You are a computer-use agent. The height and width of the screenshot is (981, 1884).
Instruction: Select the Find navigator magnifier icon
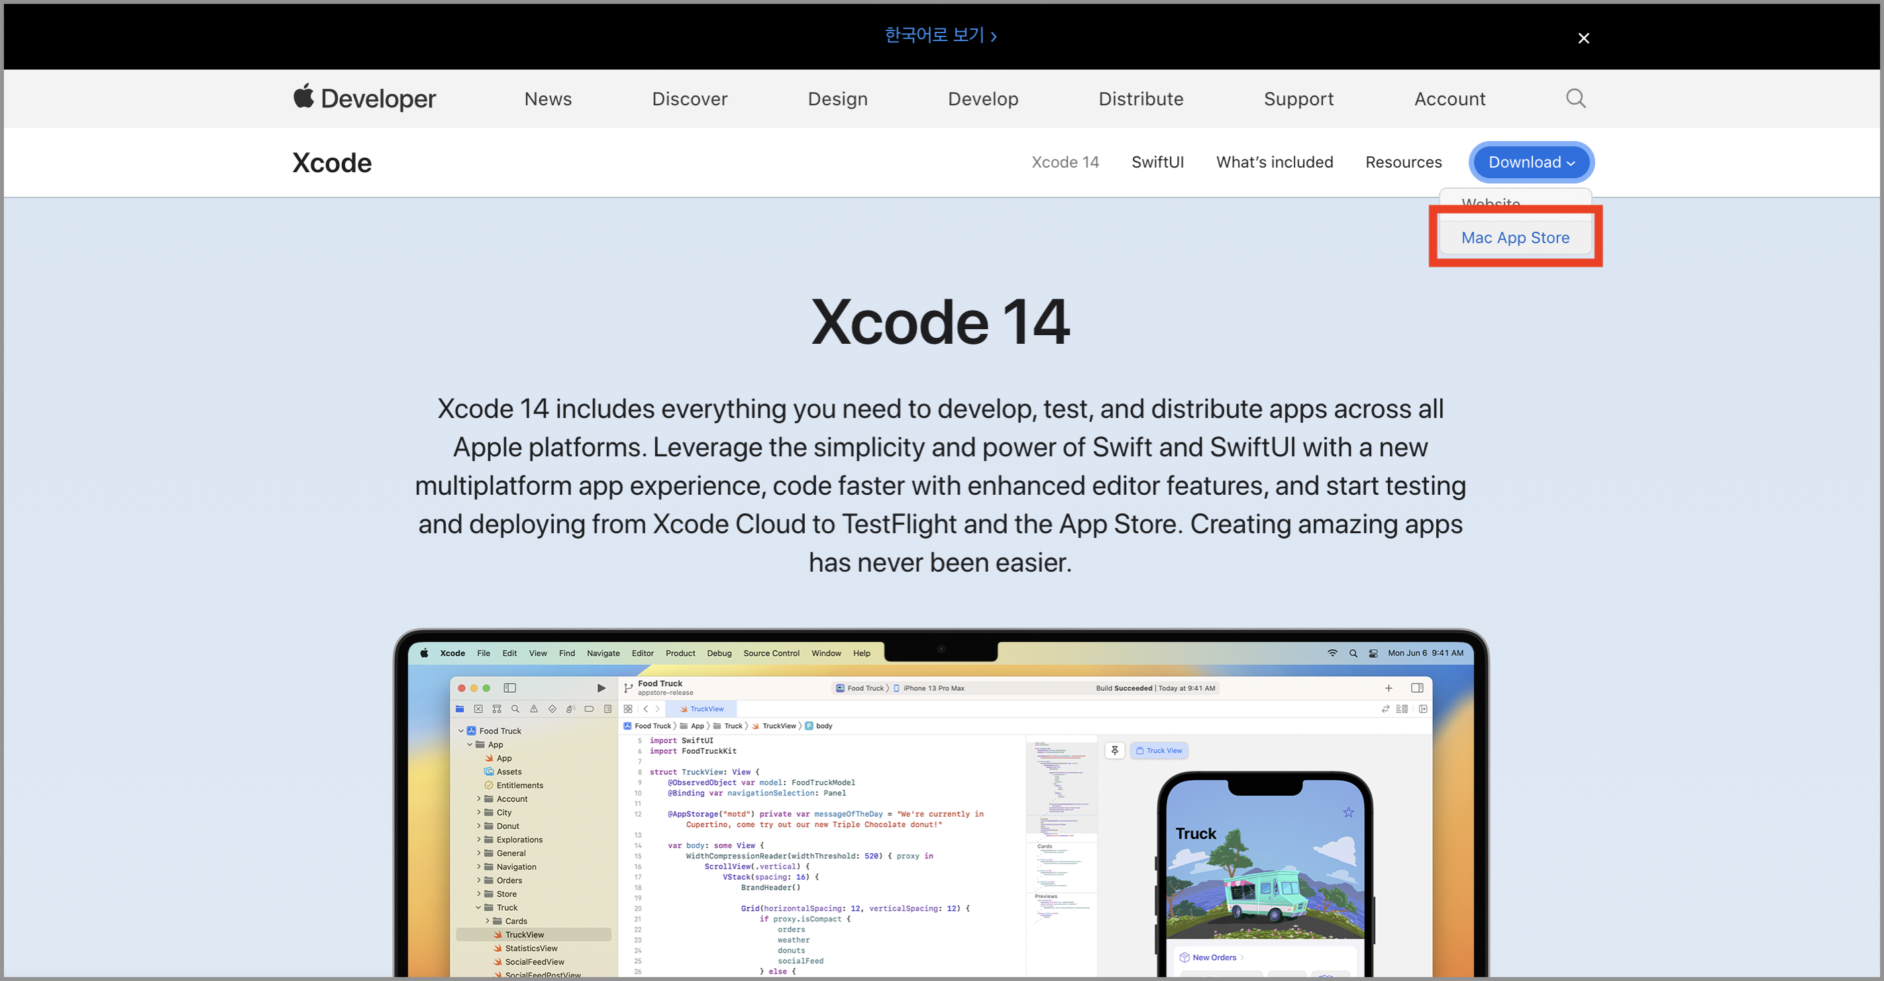[x=515, y=709]
